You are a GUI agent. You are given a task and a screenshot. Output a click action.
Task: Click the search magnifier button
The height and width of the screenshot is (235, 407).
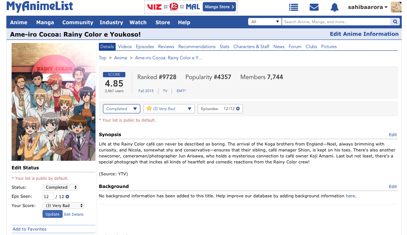tap(395, 22)
